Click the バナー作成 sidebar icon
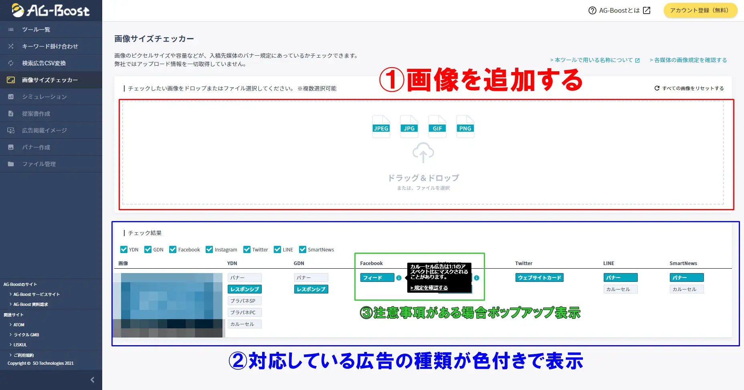This screenshot has height=390, width=744. tap(11, 147)
